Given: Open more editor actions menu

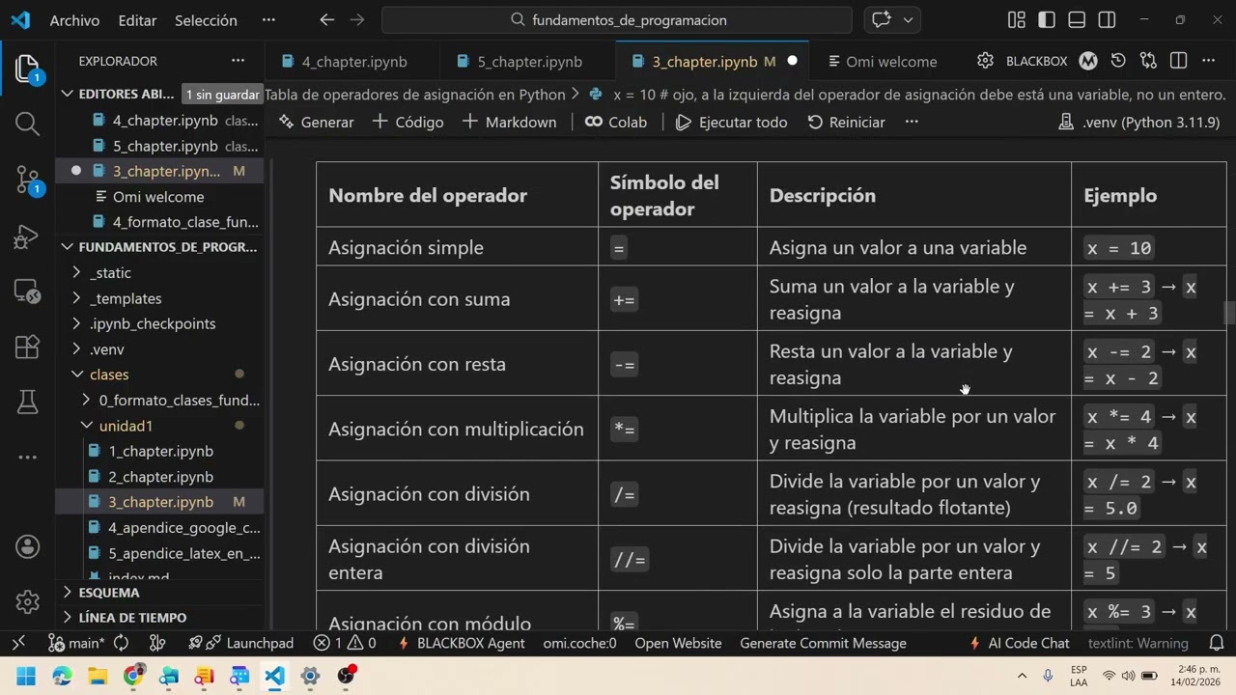Looking at the screenshot, I should pyautogui.click(x=1208, y=61).
